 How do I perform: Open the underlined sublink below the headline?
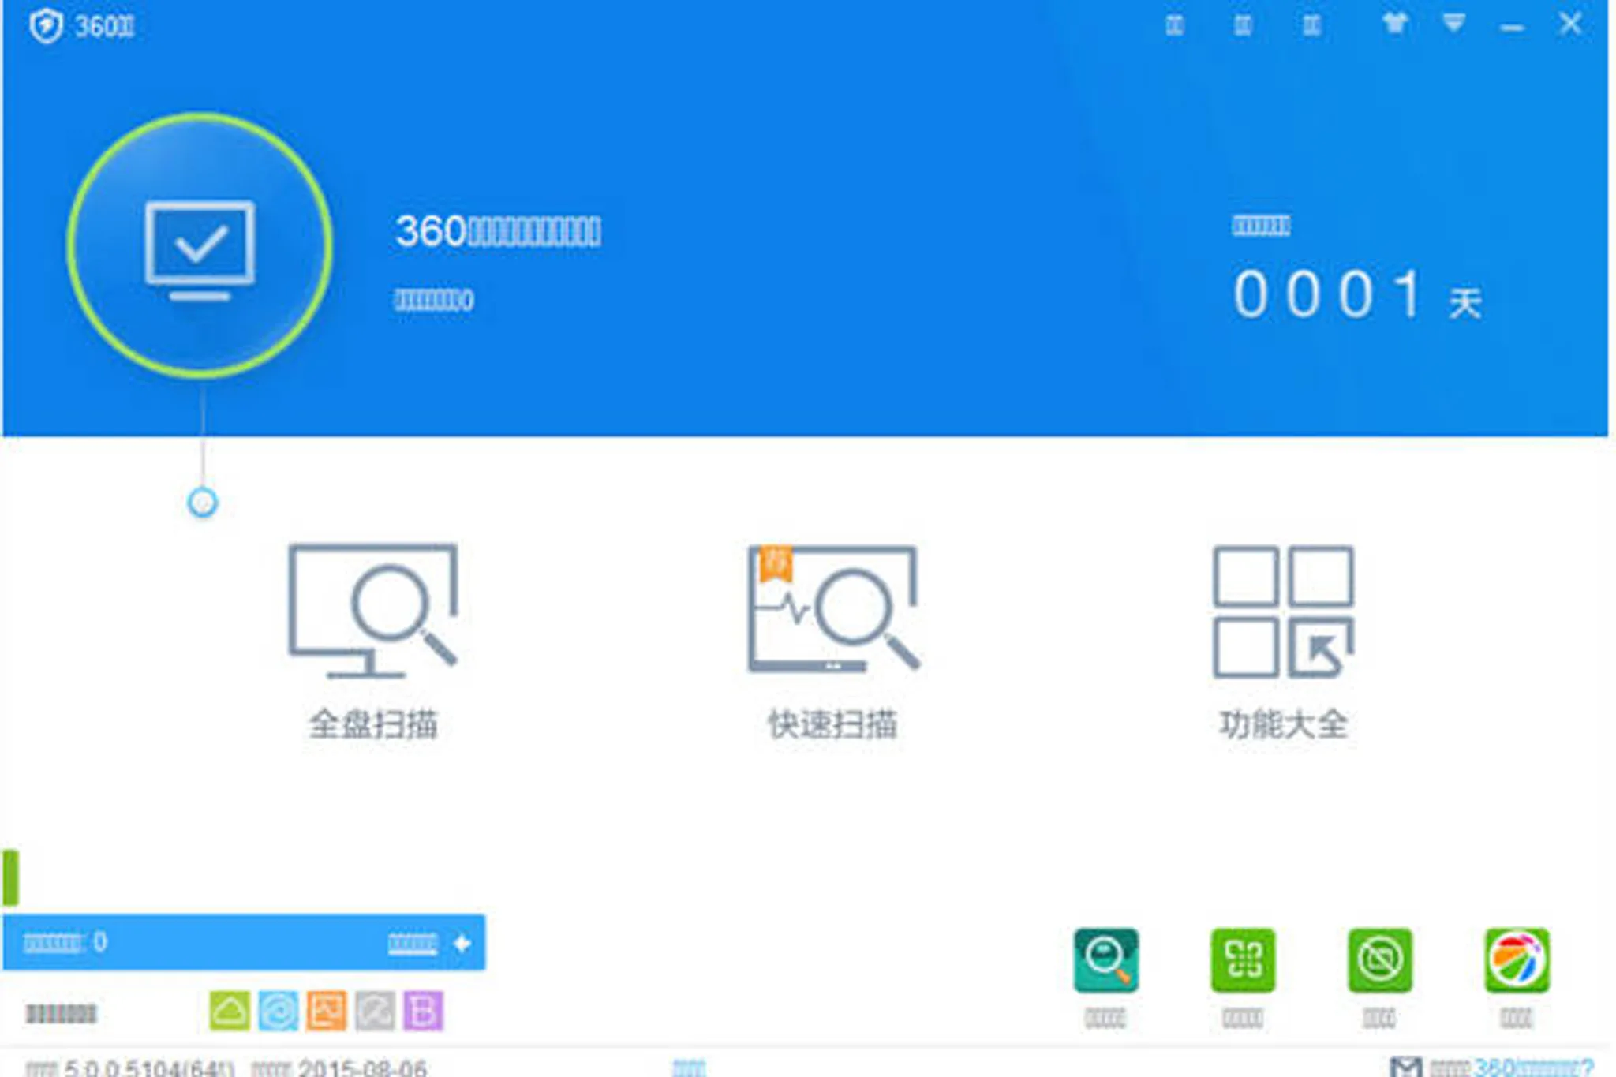[x=434, y=300]
